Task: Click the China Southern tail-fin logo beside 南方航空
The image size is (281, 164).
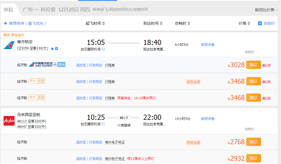Action: (9, 45)
